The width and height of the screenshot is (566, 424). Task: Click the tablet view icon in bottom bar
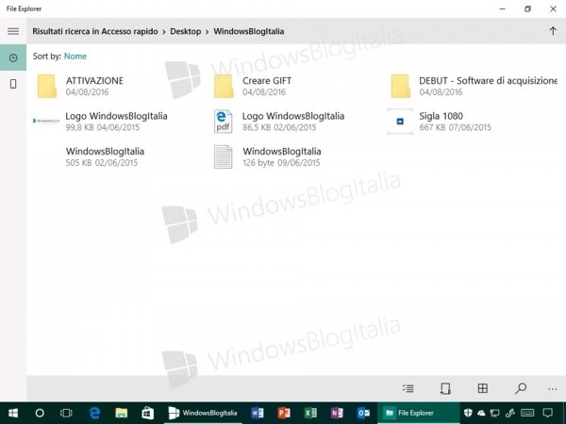pyautogui.click(x=445, y=388)
